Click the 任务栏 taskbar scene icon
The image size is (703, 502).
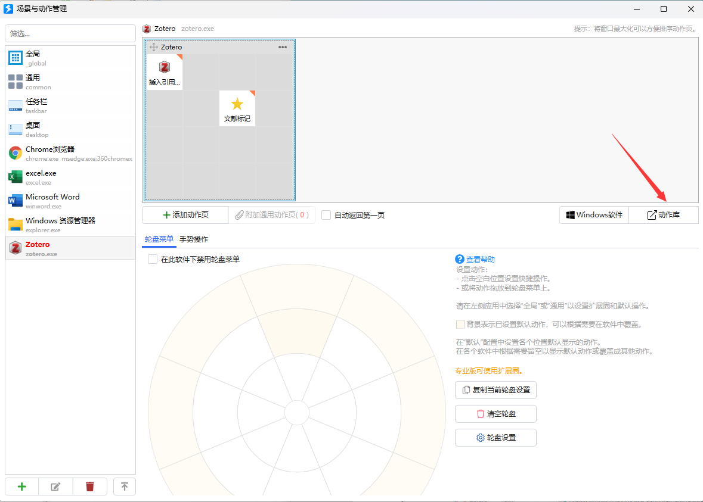[16, 105]
